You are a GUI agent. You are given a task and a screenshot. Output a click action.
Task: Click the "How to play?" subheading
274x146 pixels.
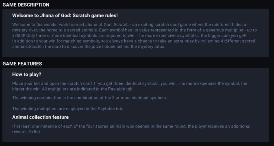pyautogui.click(x=27, y=74)
